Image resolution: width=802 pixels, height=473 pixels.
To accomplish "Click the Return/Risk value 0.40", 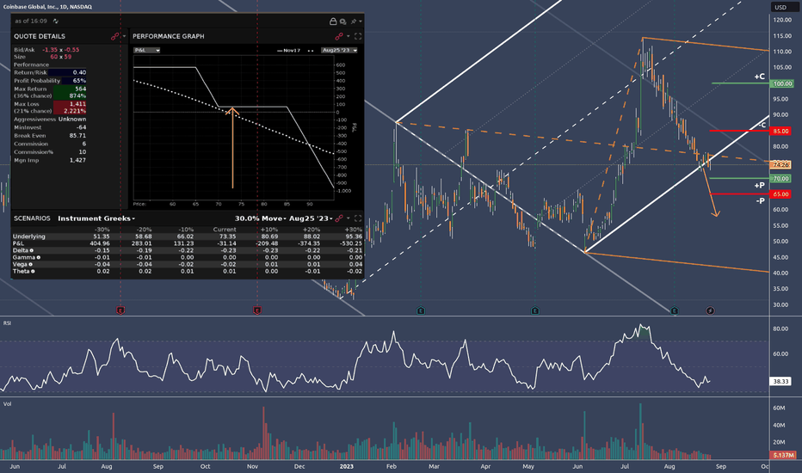I will (79, 72).
